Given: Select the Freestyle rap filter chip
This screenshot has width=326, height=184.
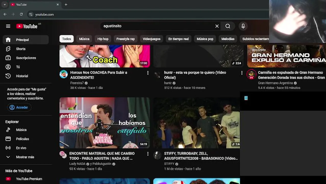Looking at the screenshot, I should (x=126, y=39).
